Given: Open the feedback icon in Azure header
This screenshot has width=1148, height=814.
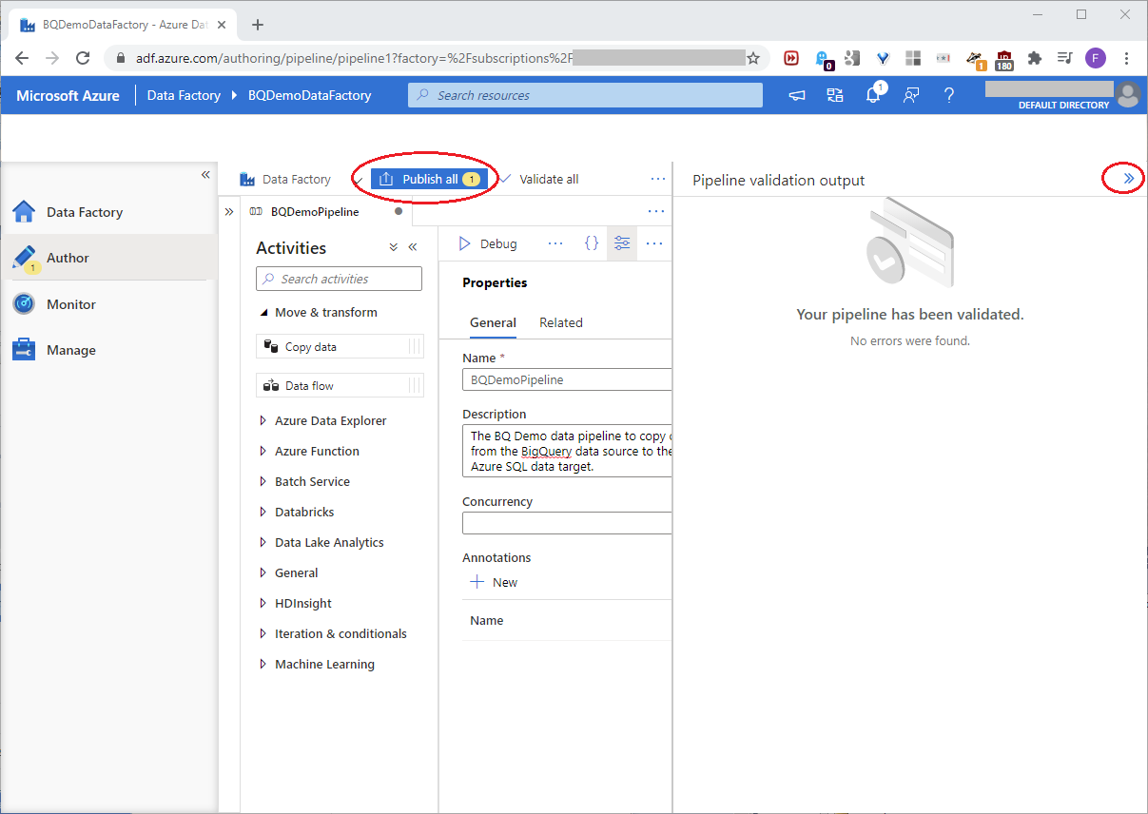Looking at the screenshot, I should (911, 95).
